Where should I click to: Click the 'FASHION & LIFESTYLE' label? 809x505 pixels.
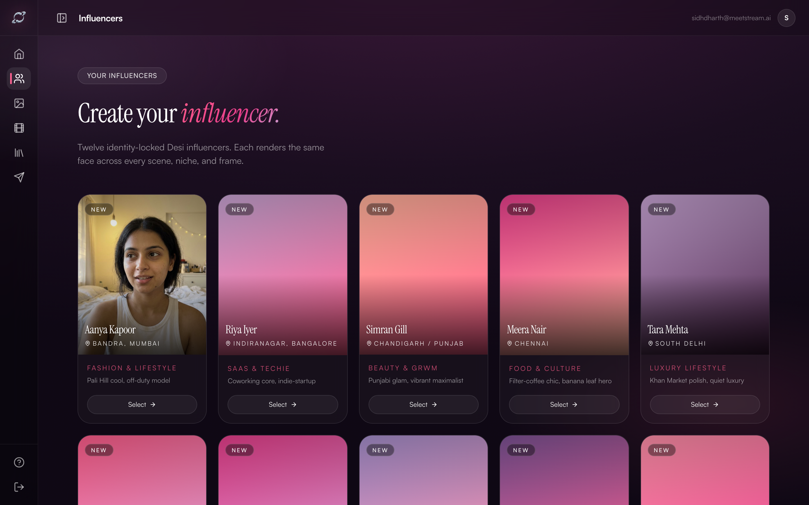click(x=132, y=368)
